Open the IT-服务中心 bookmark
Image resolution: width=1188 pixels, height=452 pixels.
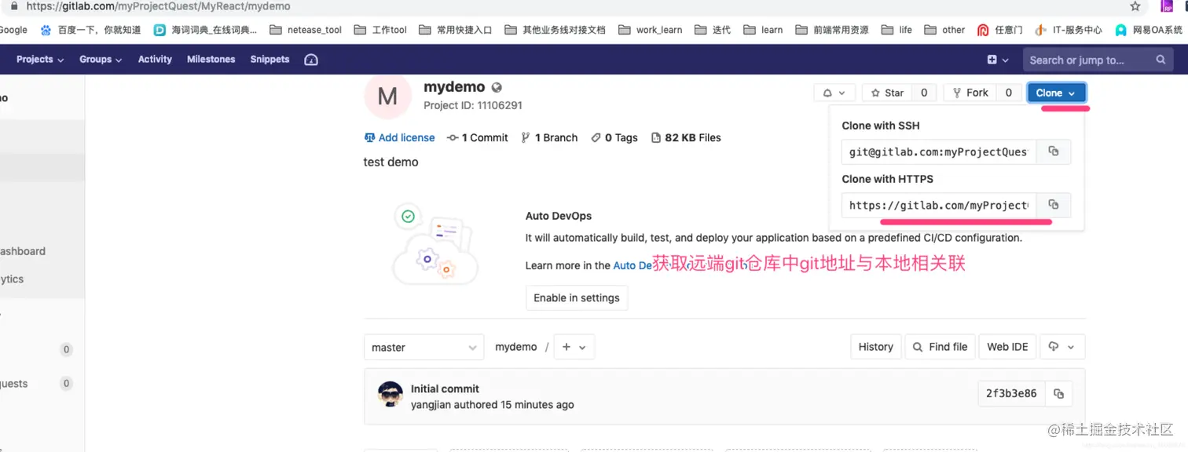point(1068,30)
